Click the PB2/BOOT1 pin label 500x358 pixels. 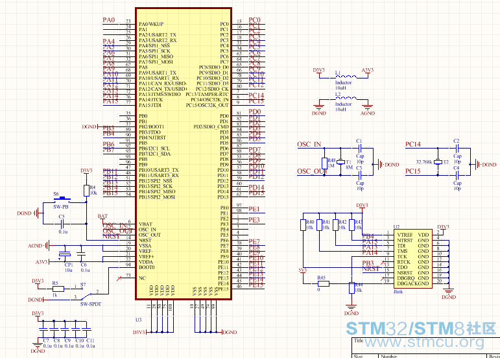tap(152, 127)
